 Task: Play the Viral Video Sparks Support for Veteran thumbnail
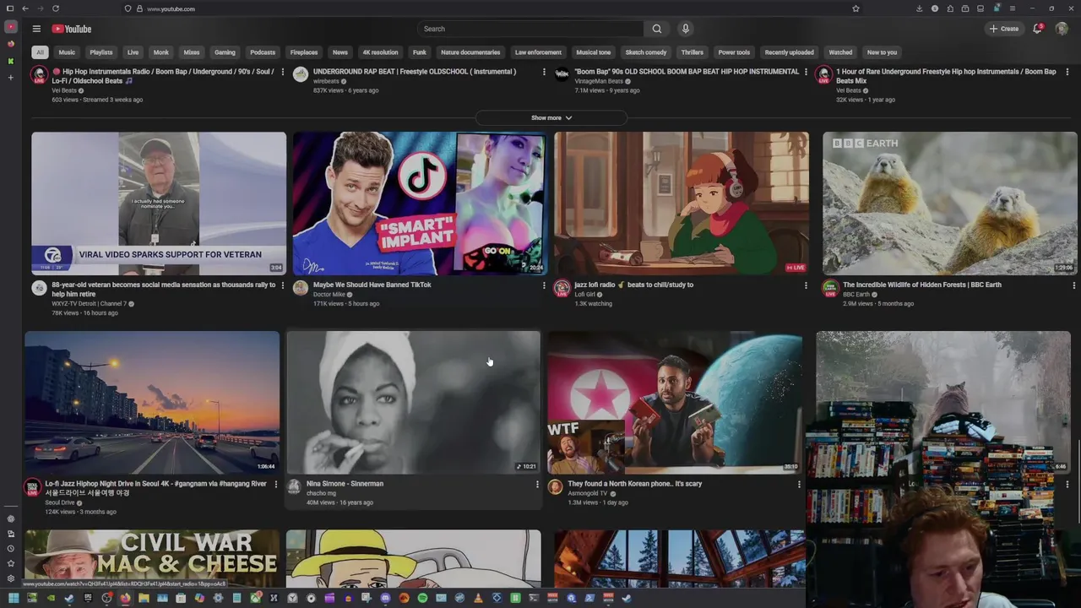159,204
